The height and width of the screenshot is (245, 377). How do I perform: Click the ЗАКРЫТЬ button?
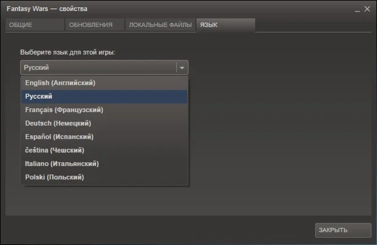click(343, 230)
